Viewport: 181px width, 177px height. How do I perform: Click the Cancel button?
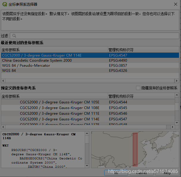tap(141, 173)
